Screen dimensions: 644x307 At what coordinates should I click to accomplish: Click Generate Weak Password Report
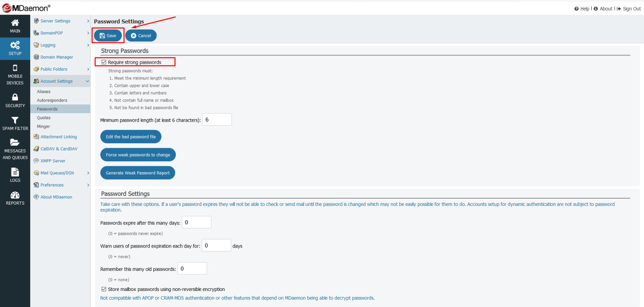[x=138, y=173]
